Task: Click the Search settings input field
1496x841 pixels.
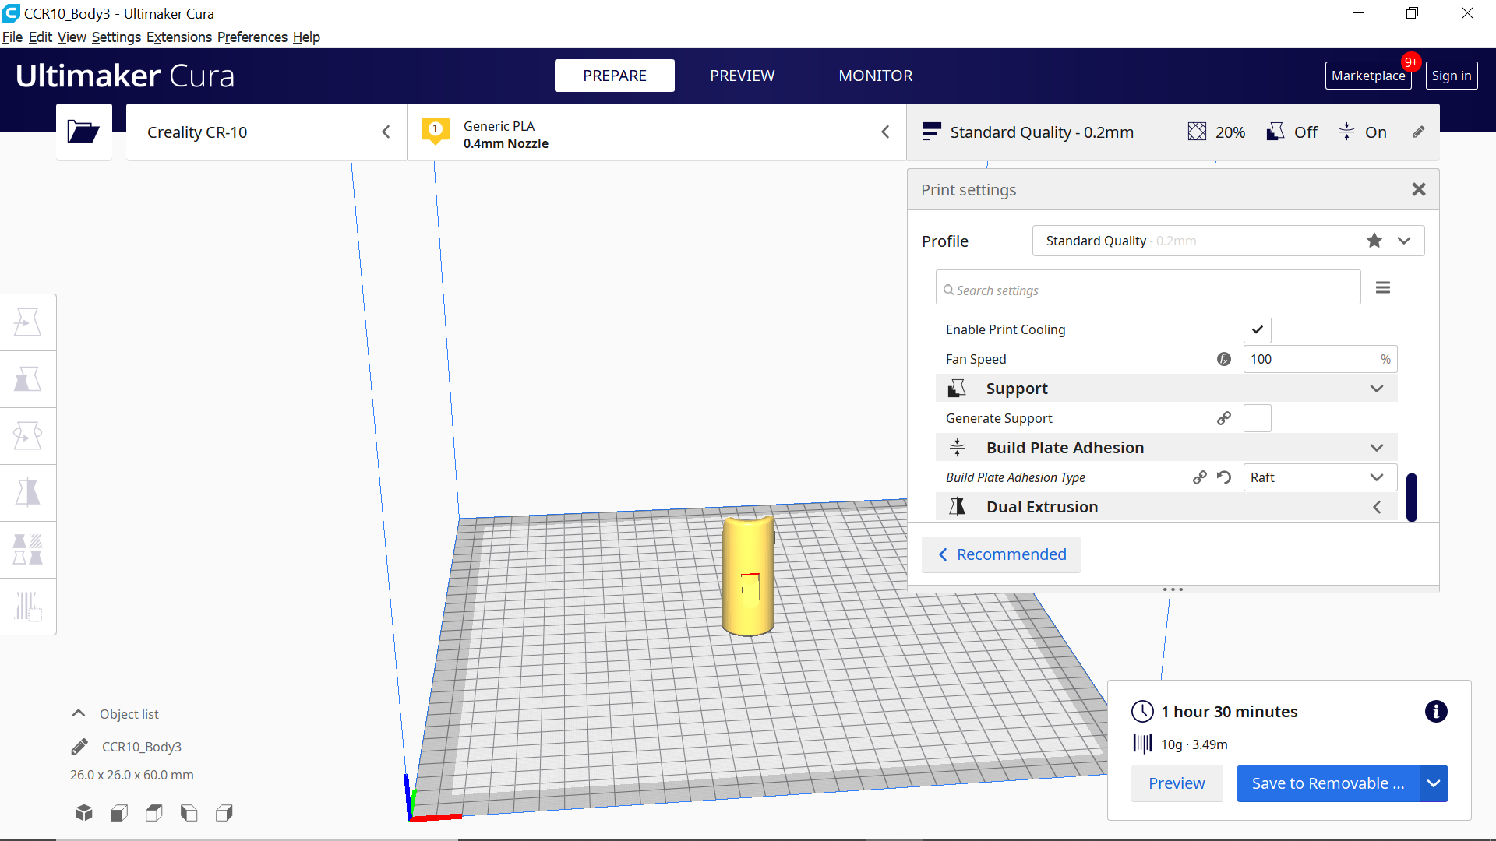Action: 1148,290
